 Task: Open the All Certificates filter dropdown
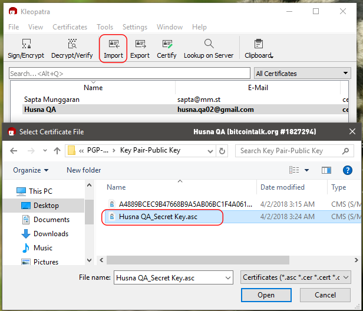pyautogui.click(x=302, y=74)
